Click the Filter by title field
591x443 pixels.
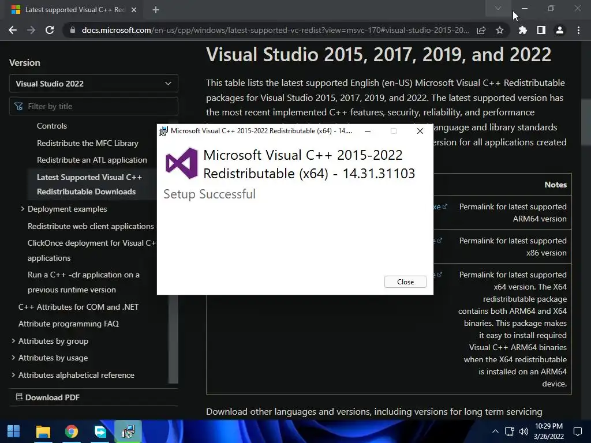coord(93,106)
